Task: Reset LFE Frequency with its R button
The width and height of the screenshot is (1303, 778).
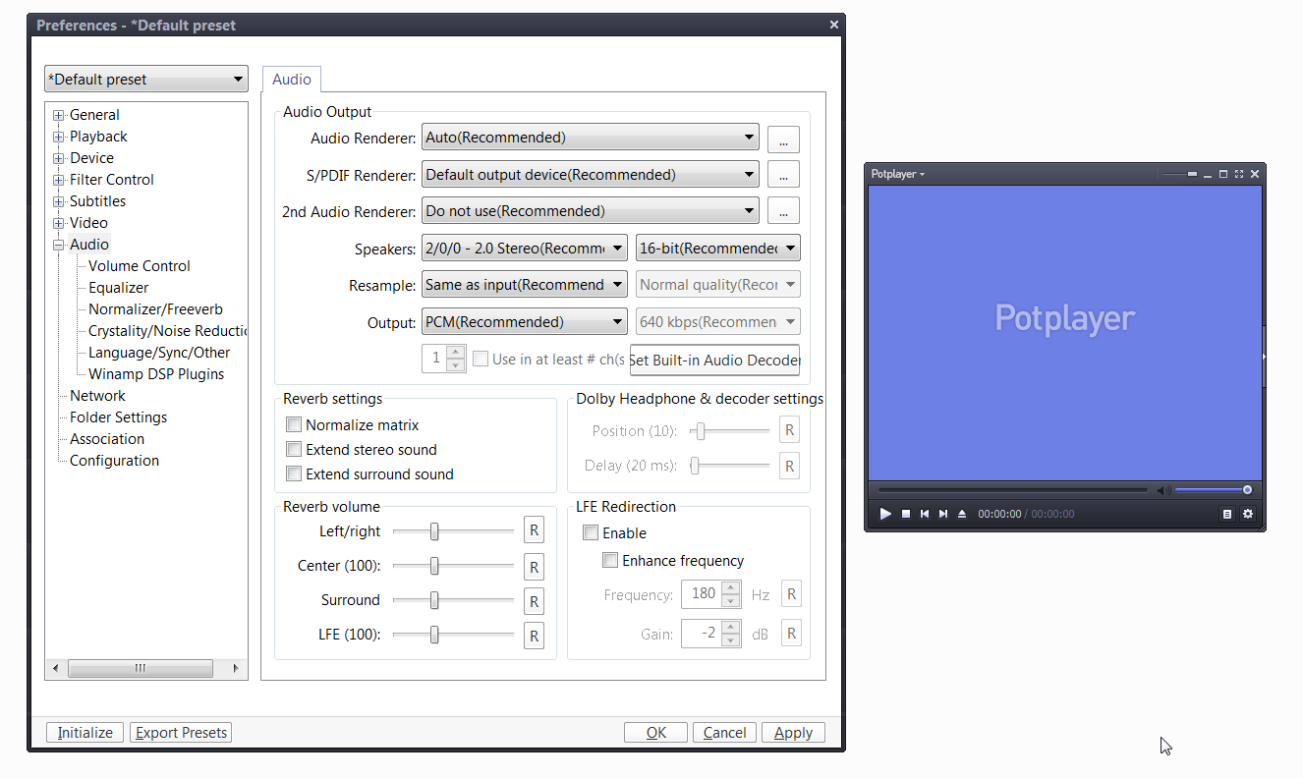Action: (791, 593)
